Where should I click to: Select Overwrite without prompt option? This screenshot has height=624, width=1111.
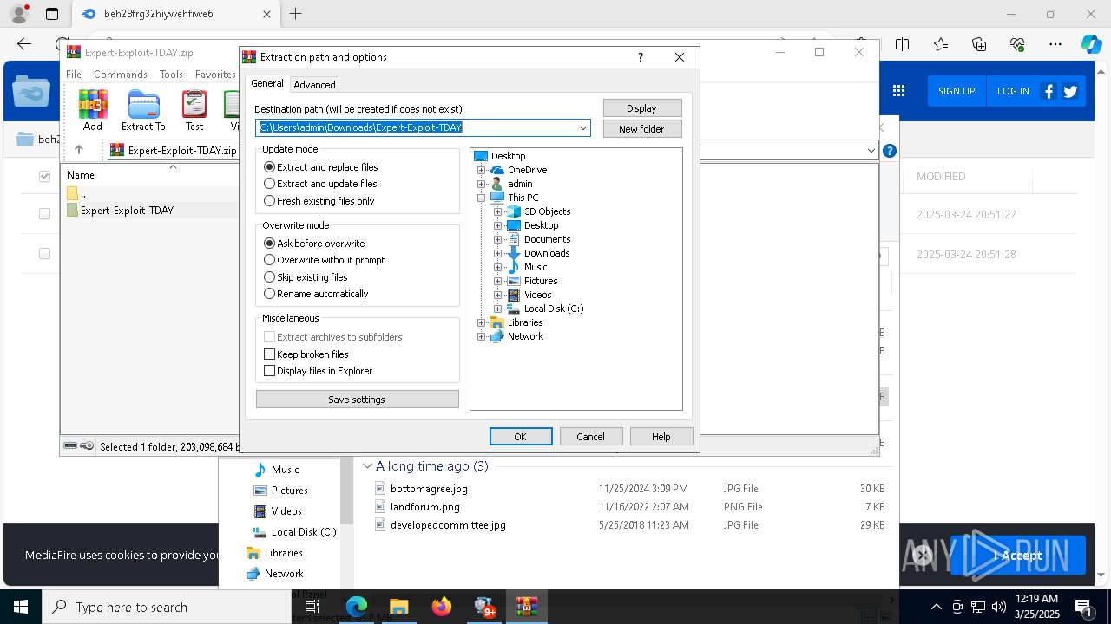[325, 260]
